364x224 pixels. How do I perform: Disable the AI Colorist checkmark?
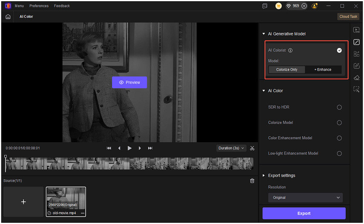(x=339, y=50)
